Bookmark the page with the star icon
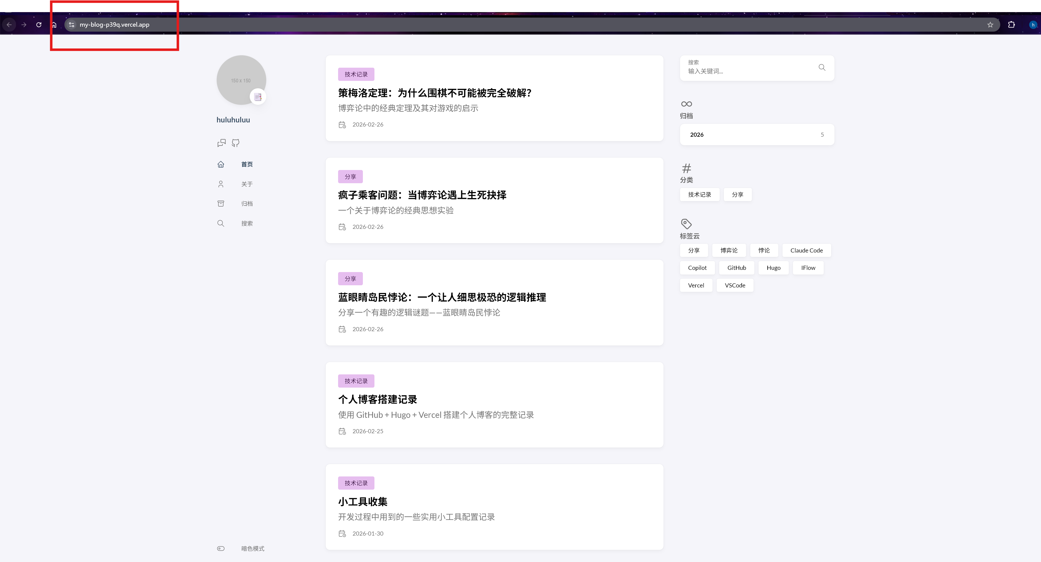1041x562 pixels. (991, 25)
